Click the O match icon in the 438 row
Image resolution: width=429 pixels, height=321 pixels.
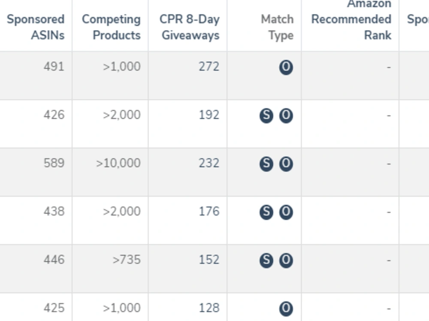pos(286,213)
